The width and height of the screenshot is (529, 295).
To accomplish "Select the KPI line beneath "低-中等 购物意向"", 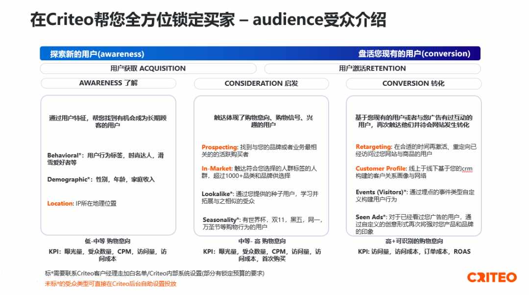I will (x=108, y=255).
